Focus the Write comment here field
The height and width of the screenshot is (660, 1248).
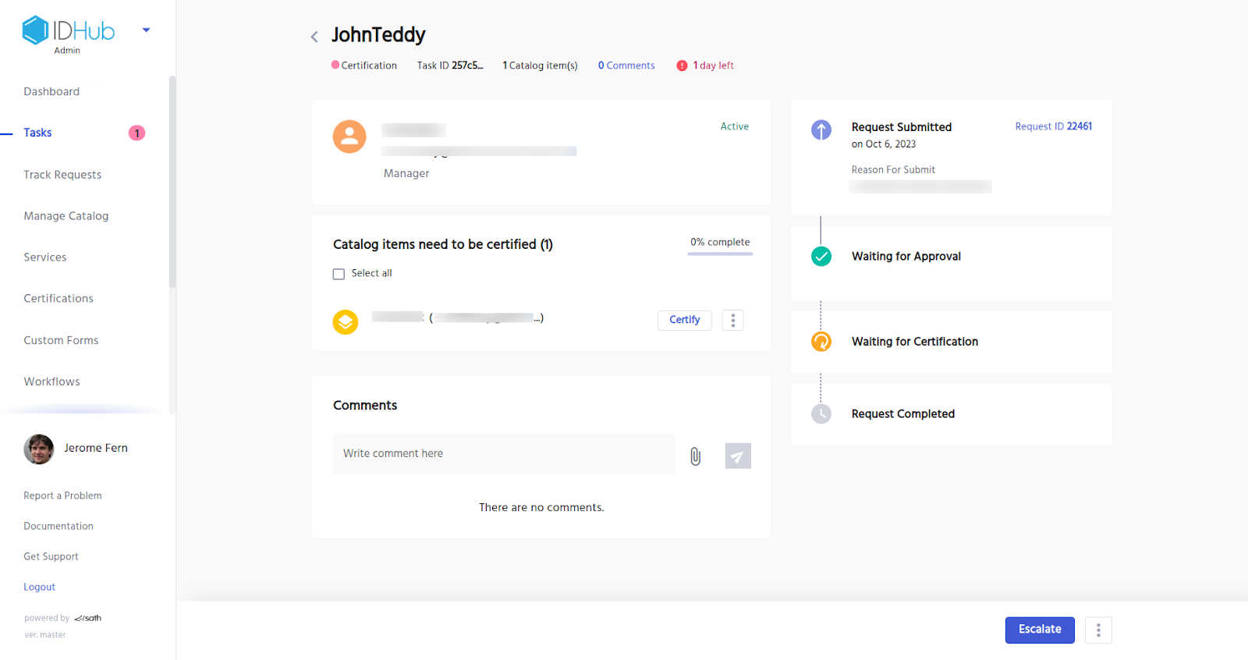503,454
